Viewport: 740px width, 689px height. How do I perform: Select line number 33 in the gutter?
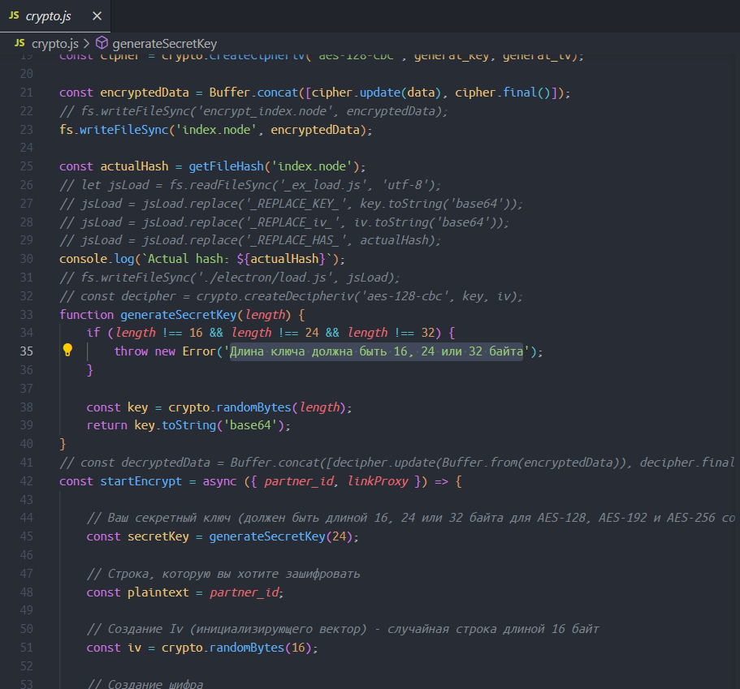point(27,315)
